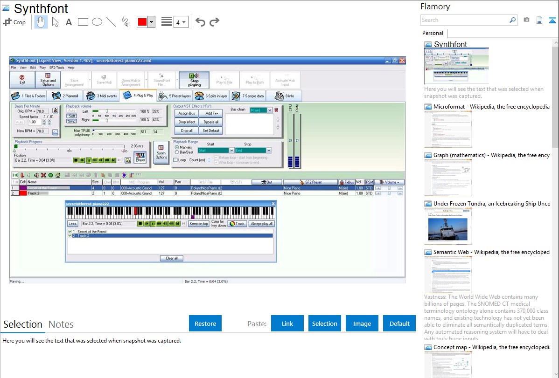Image resolution: width=559 pixels, height=378 pixels.
Task: Open the Volume column dropdown in the track list
Action: coord(389,182)
